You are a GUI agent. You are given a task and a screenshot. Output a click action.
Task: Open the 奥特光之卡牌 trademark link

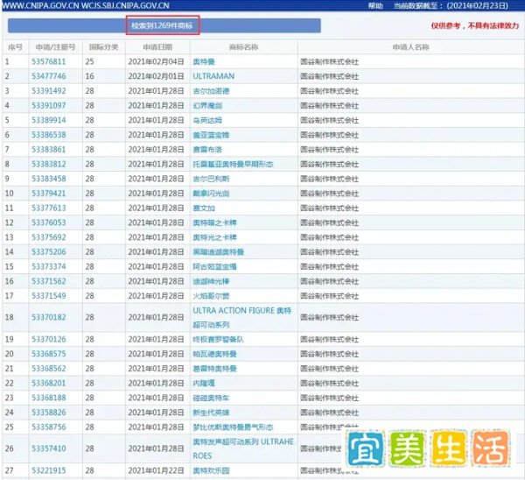214,237
